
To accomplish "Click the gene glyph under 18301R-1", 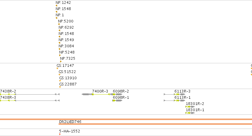I will pos(190,113).
